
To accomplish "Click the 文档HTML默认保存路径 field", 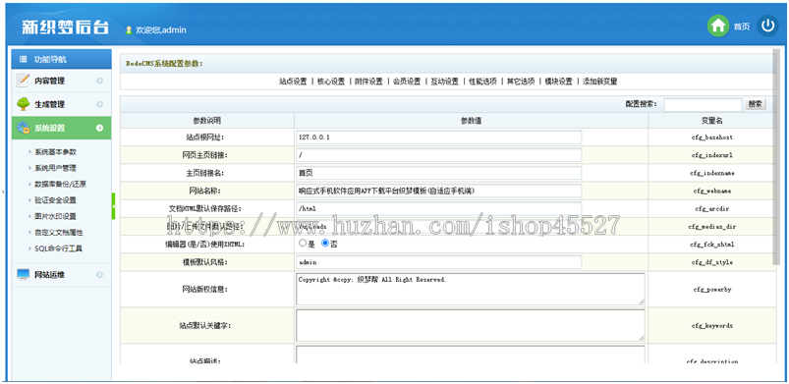I will 439,208.
